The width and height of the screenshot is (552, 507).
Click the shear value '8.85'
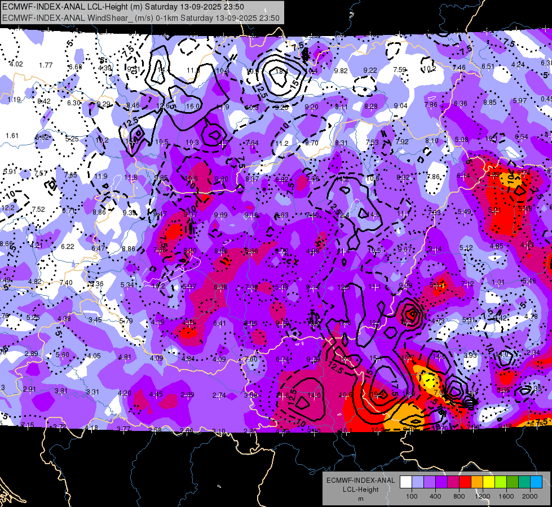[490, 102]
